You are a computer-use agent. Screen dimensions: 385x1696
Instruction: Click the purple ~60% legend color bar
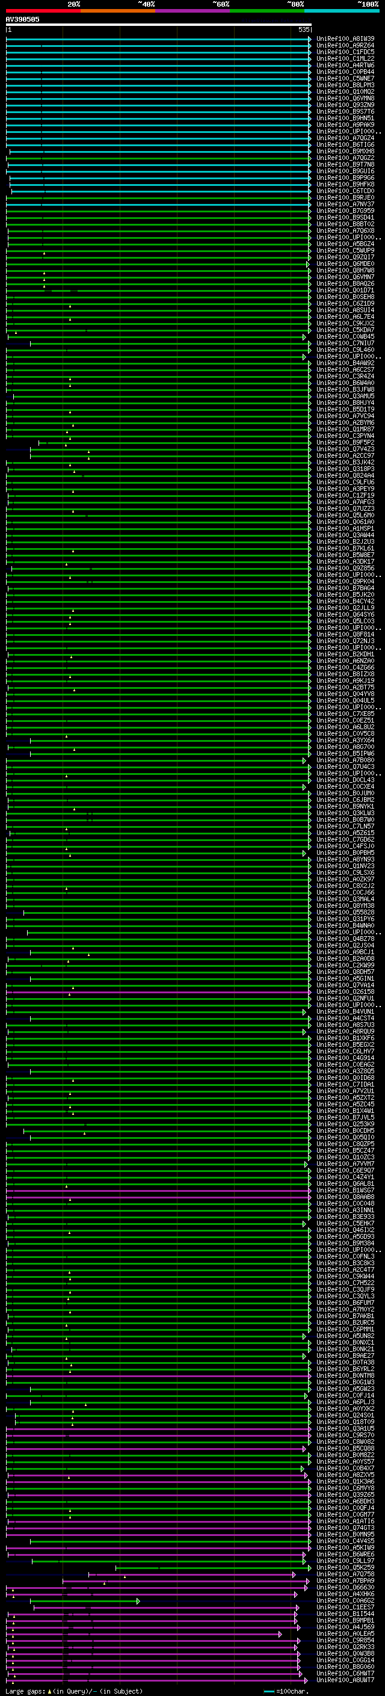[192, 11]
